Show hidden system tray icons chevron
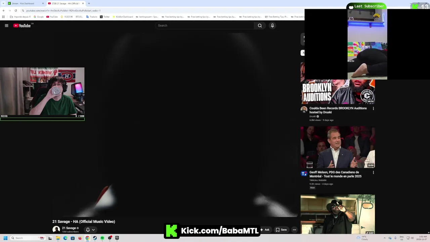 (385, 238)
